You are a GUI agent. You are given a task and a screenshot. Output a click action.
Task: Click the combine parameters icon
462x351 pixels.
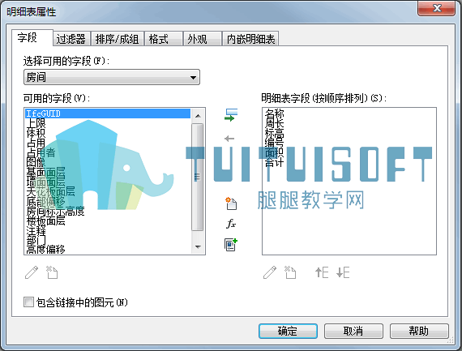point(231,245)
